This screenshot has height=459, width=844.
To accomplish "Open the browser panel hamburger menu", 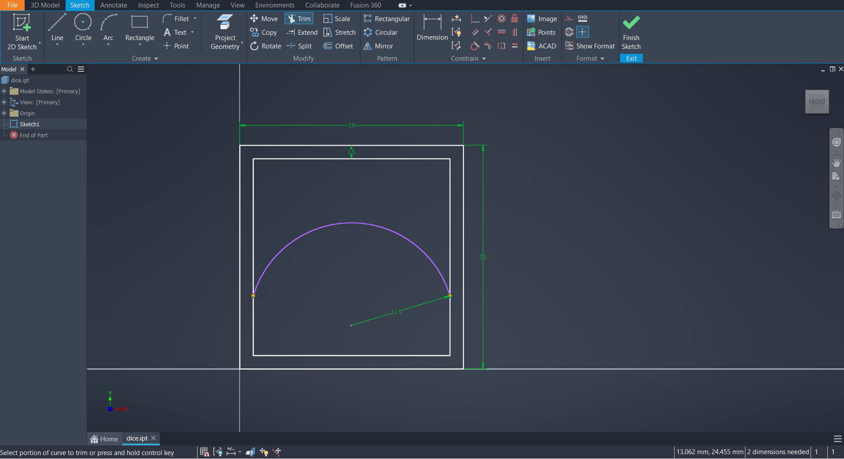I will [81, 69].
